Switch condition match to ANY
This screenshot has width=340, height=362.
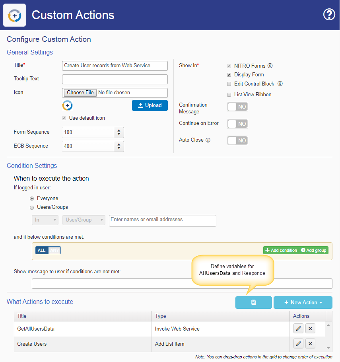pos(54,250)
